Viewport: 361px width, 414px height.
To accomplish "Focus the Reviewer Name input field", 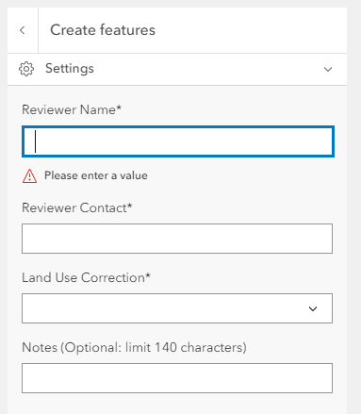I will (x=178, y=141).
